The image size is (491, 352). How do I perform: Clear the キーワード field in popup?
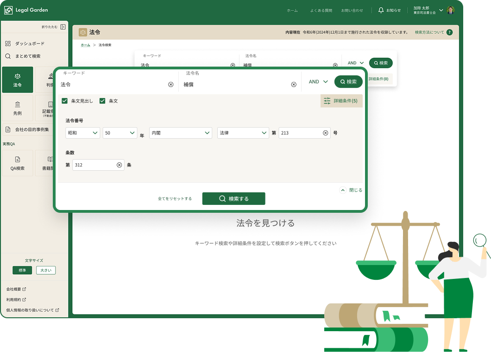click(x=170, y=84)
